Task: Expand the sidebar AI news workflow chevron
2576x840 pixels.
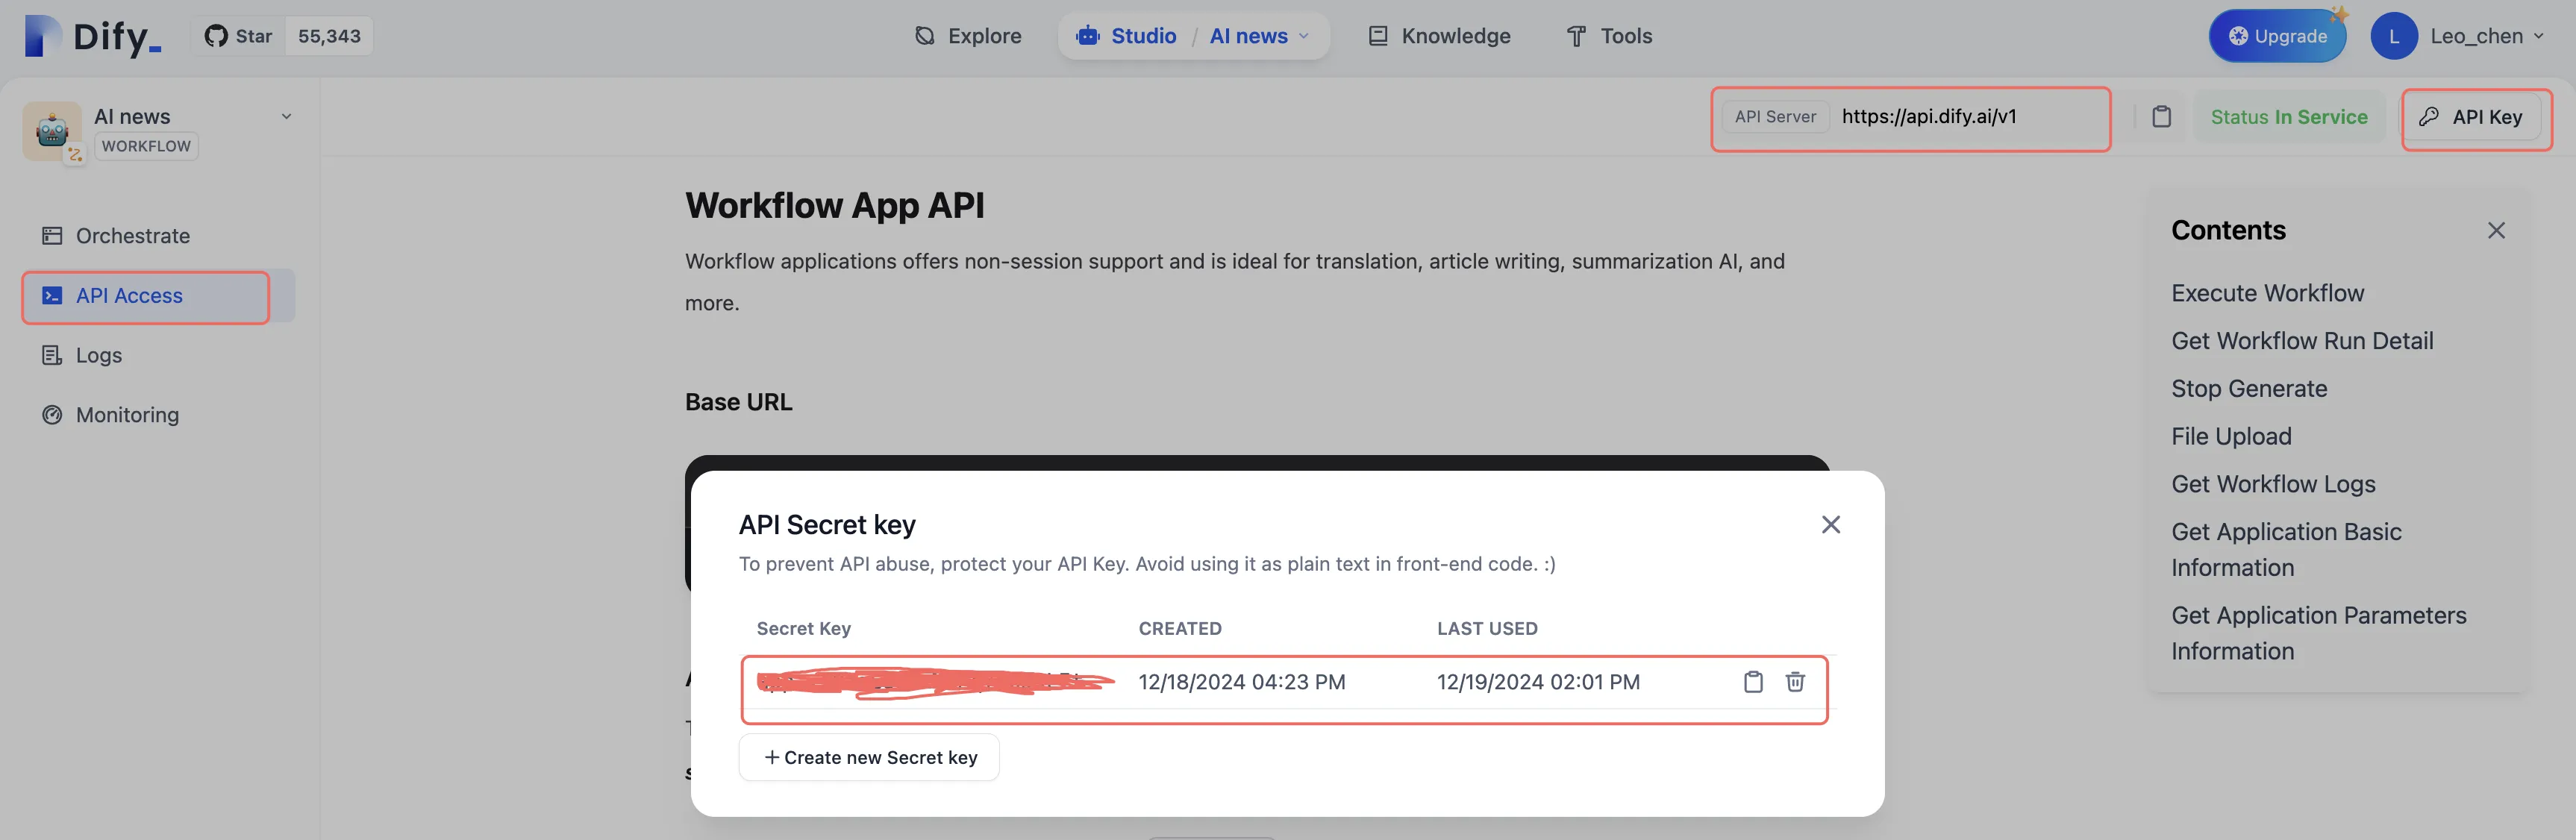Action: click(x=286, y=117)
